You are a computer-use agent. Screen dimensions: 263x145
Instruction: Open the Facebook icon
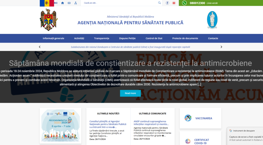pos(167,3)
